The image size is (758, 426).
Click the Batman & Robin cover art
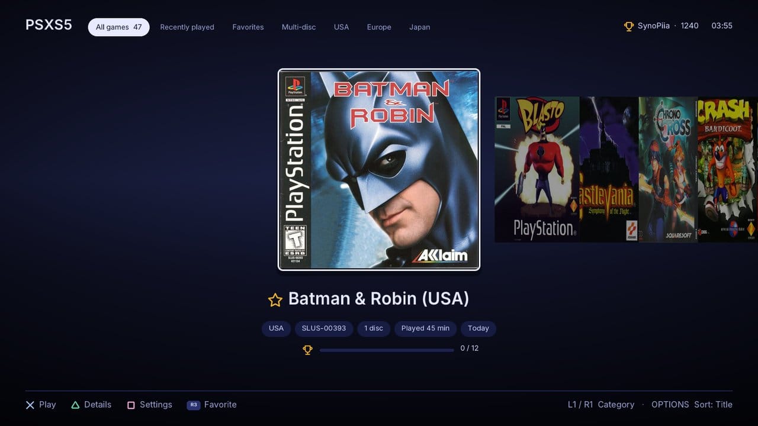pos(379,170)
